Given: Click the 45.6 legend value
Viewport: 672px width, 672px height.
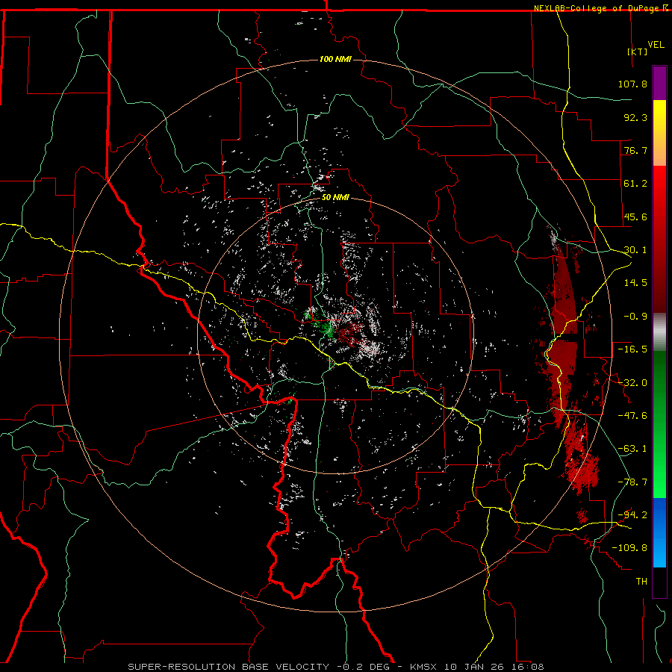Looking at the screenshot, I should (635, 217).
